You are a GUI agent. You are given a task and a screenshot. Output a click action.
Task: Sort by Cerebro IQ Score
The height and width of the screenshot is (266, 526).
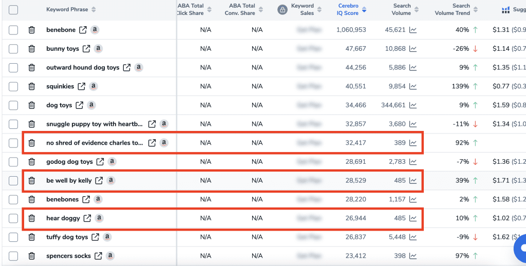coord(364,9)
